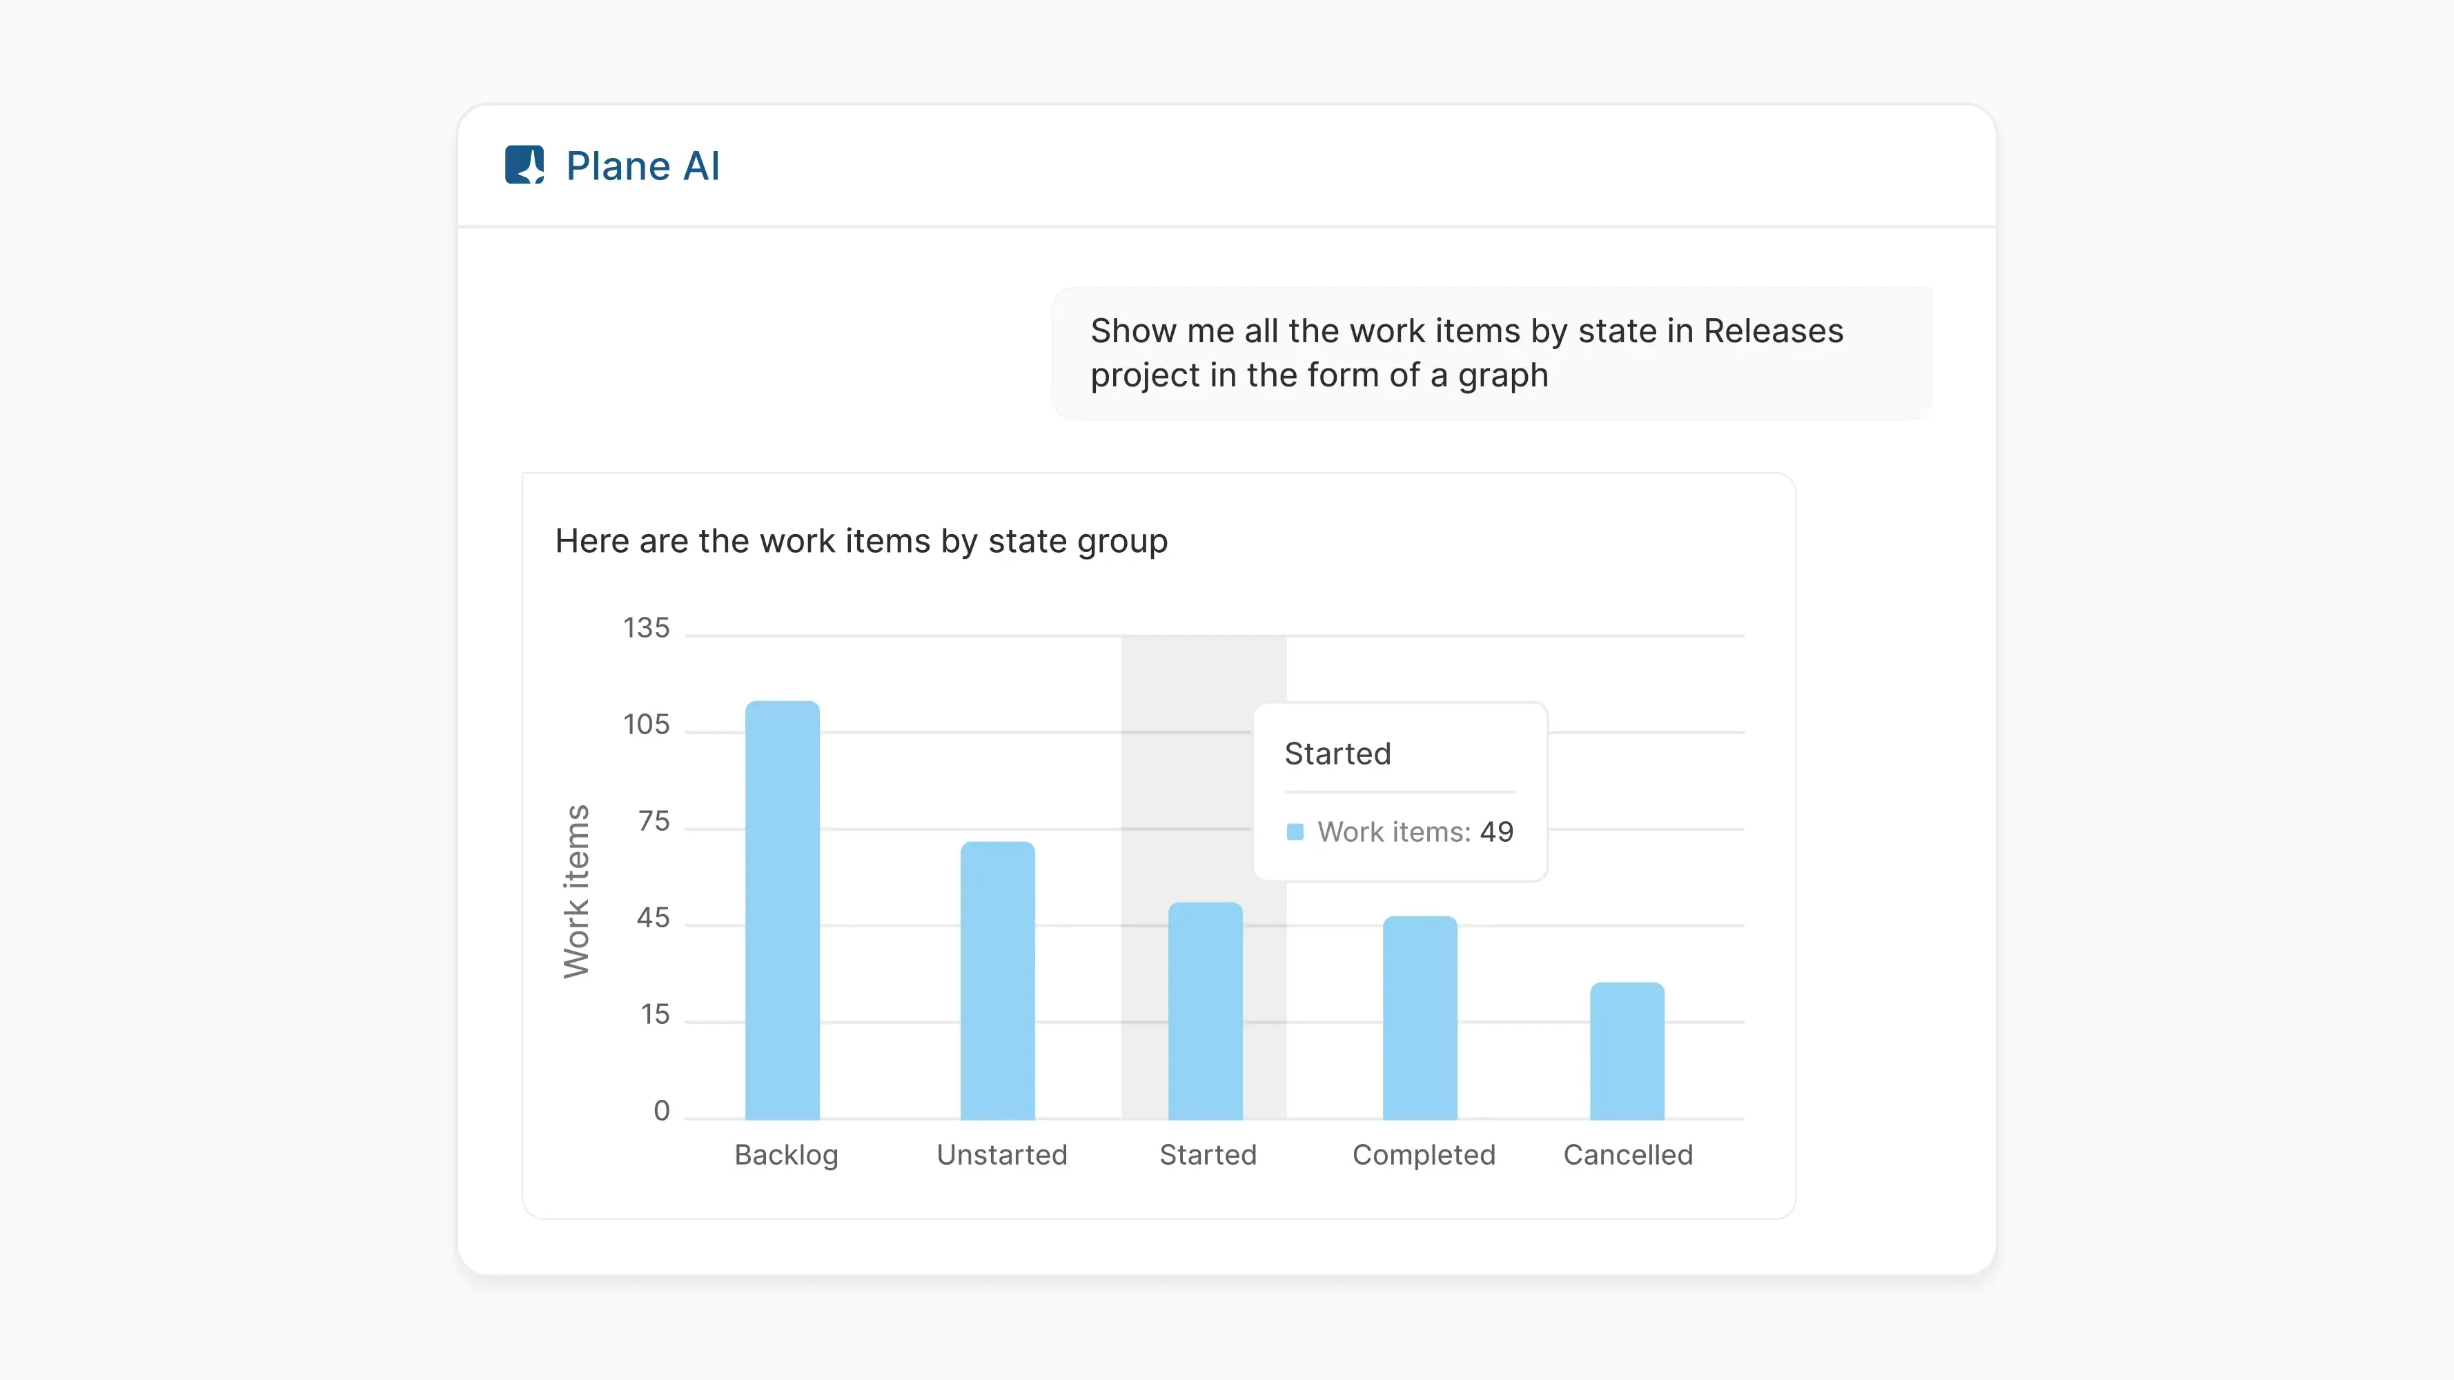This screenshot has height=1380, width=2454.
Task: Click the Unstarted bar in the chart
Action: click(997, 981)
